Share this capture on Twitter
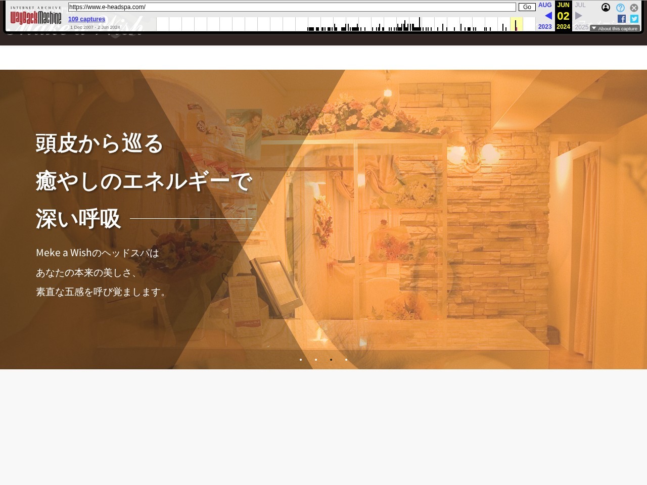The image size is (647, 485). pos(634,19)
